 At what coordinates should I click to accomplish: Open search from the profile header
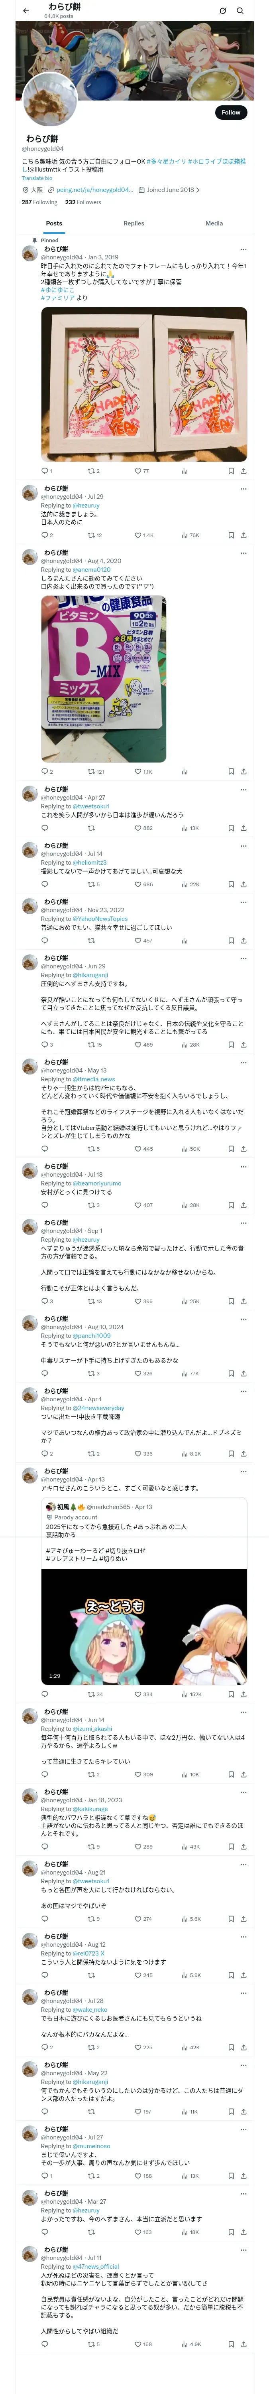tap(240, 11)
